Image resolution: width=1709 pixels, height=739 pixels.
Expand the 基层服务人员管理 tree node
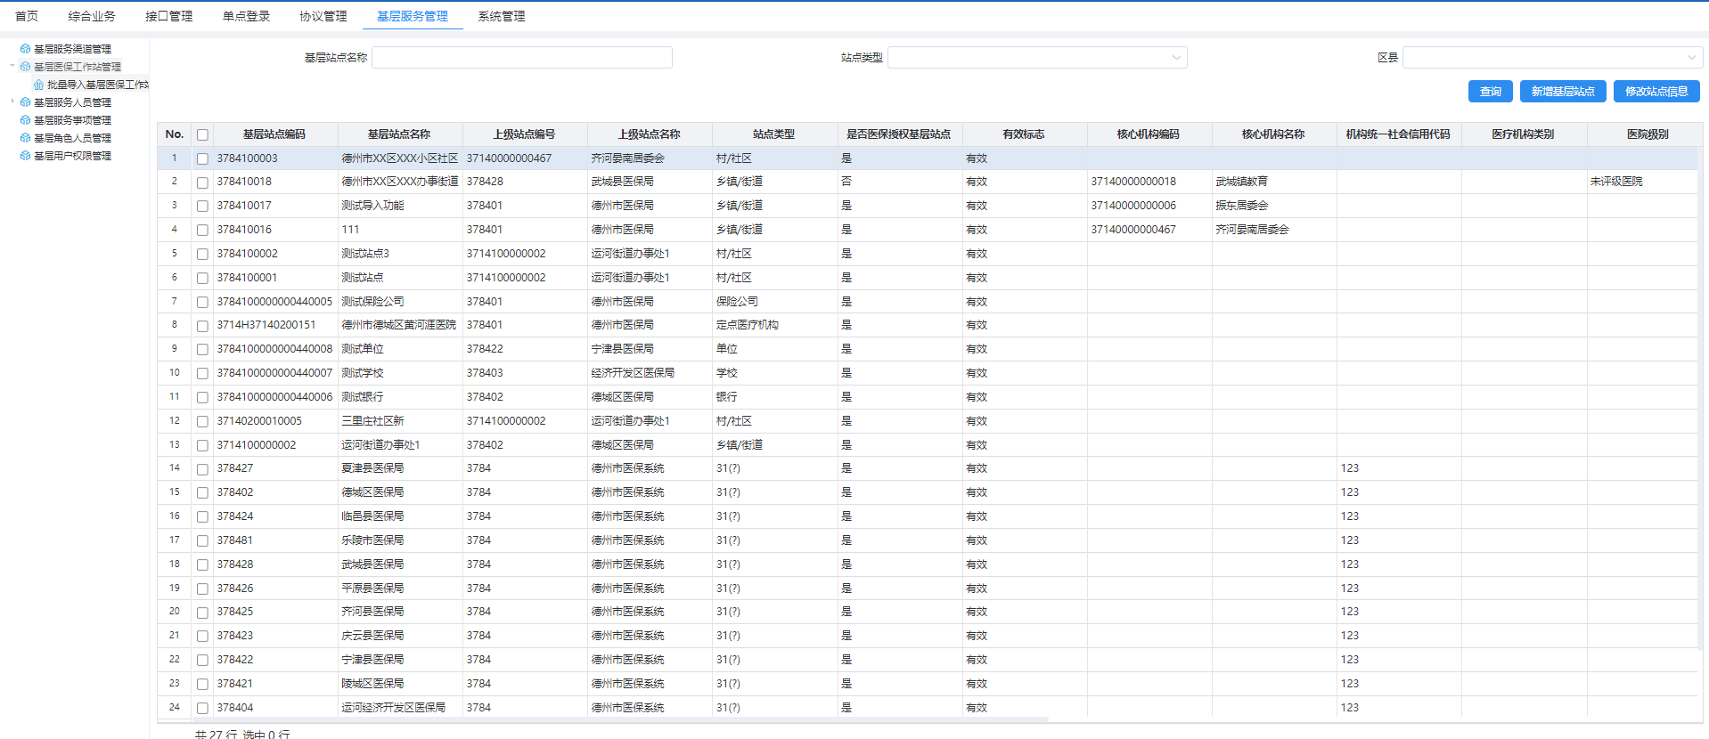(12, 102)
